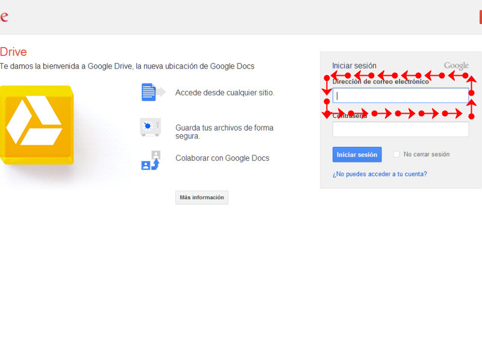Click the No cerrar sesión label text

427,154
